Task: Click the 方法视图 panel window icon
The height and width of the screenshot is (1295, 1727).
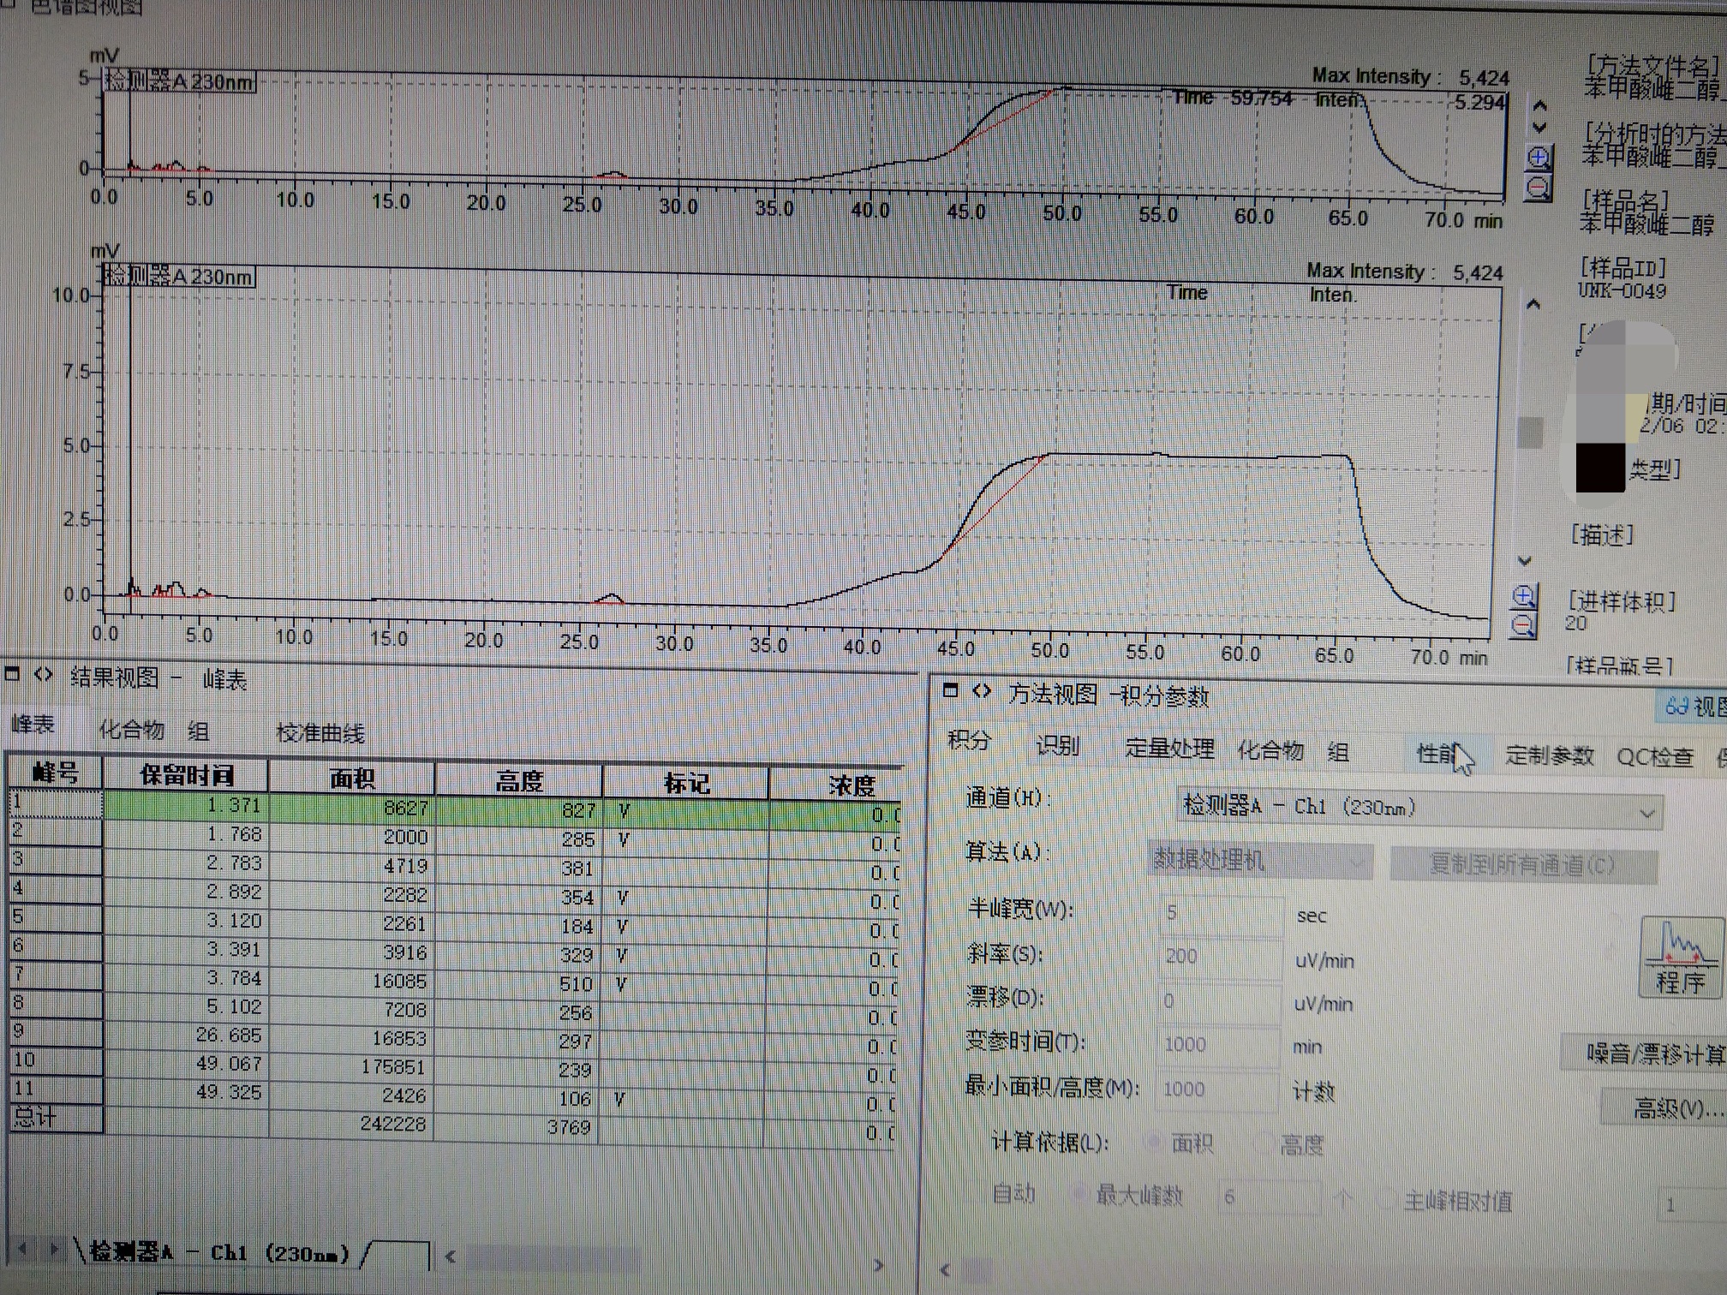Action: (x=950, y=690)
